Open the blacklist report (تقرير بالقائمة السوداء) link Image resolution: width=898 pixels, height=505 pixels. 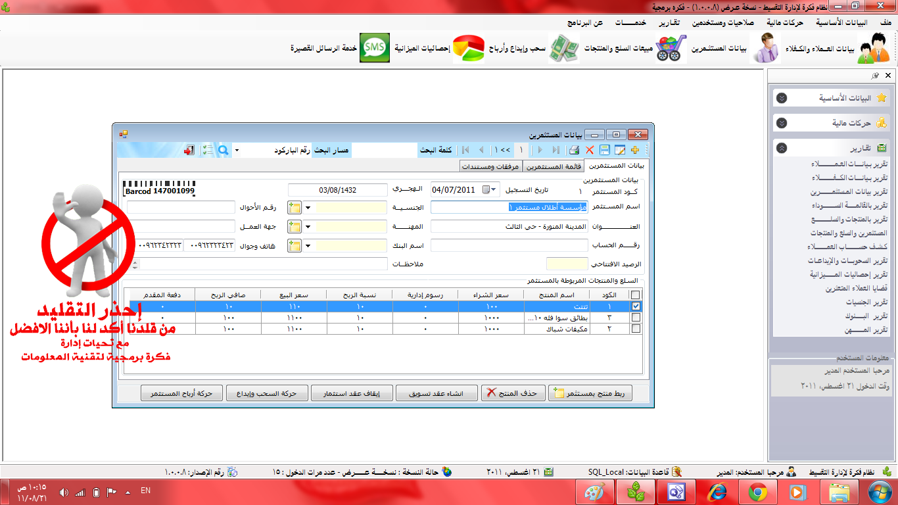click(x=849, y=205)
